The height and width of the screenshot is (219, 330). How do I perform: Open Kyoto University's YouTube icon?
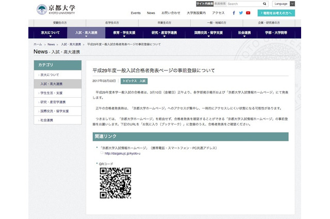pos(248,13)
